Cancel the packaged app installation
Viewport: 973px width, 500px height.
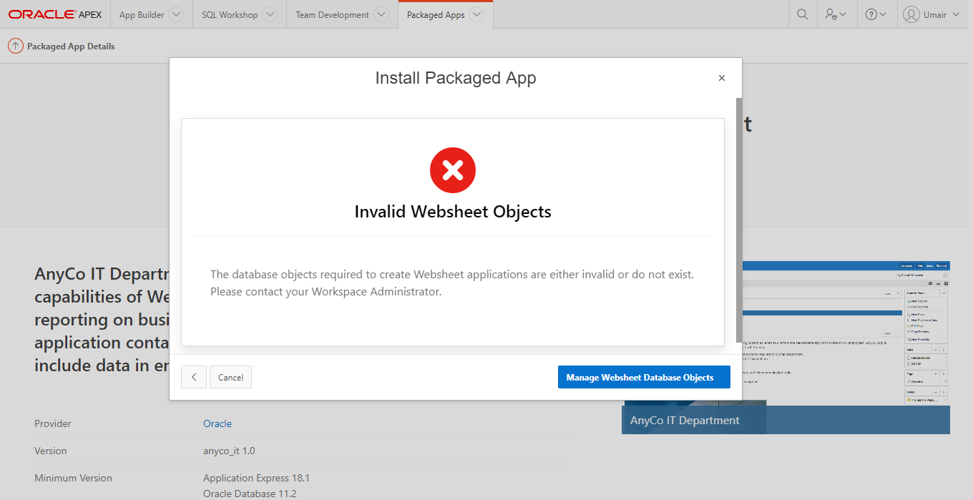pyautogui.click(x=230, y=377)
